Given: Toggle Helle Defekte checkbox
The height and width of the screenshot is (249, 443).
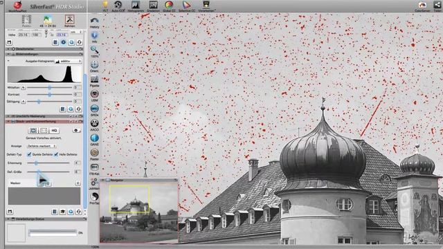Looking at the screenshot, I should point(56,154).
